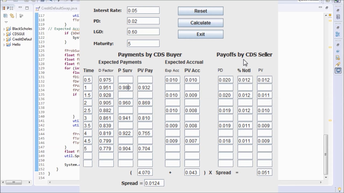Edit the Interest Rate field showing 0.05

(143, 10)
